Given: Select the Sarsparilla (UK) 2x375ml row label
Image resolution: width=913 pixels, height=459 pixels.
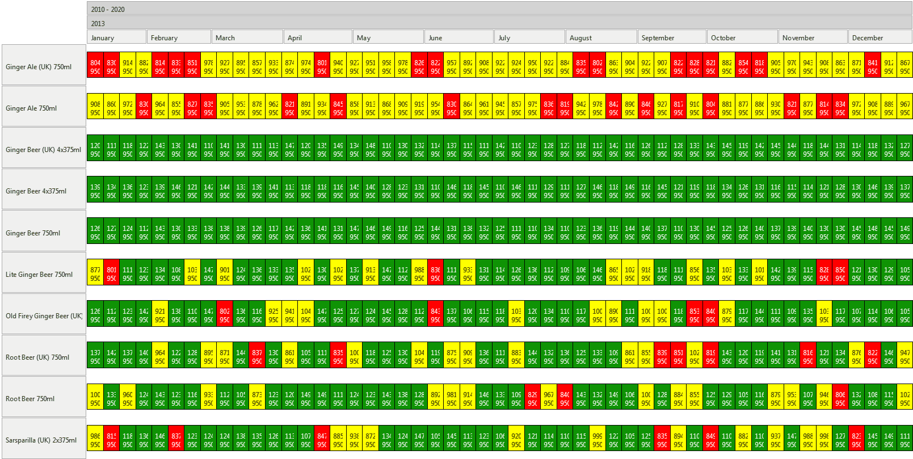Looking at the screenshot, I should pyautogui.click(x=44, y=440).
